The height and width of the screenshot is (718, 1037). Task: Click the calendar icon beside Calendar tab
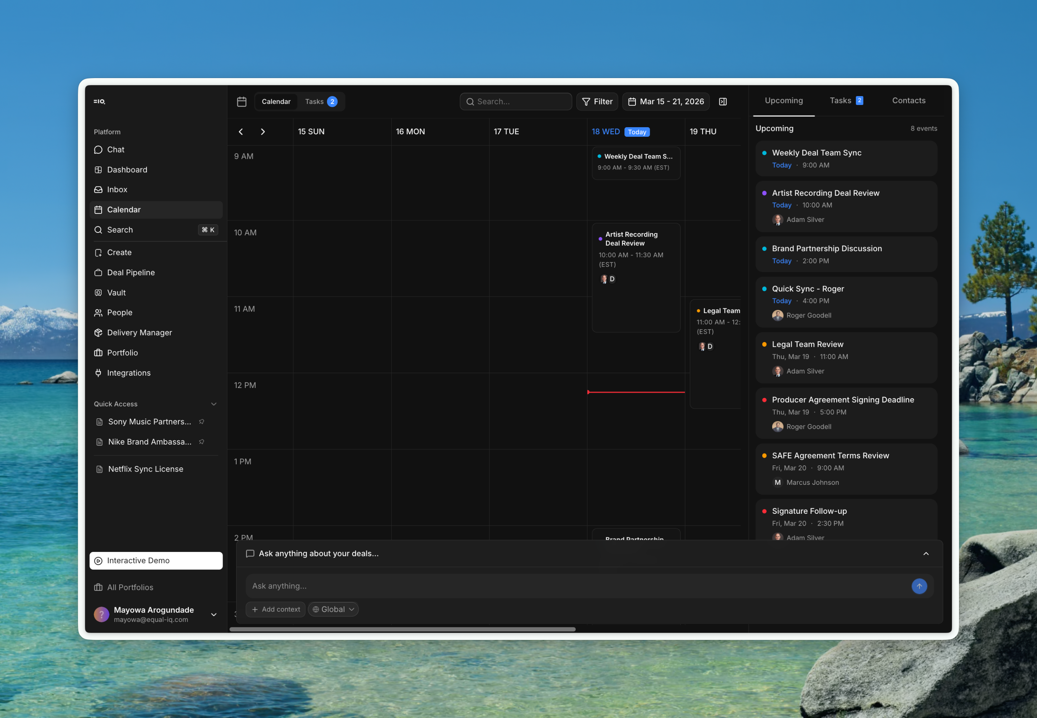click(x=242, y=102)
